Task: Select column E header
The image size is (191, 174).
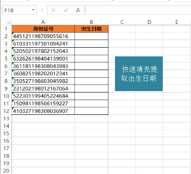Action: coord(177,22)
